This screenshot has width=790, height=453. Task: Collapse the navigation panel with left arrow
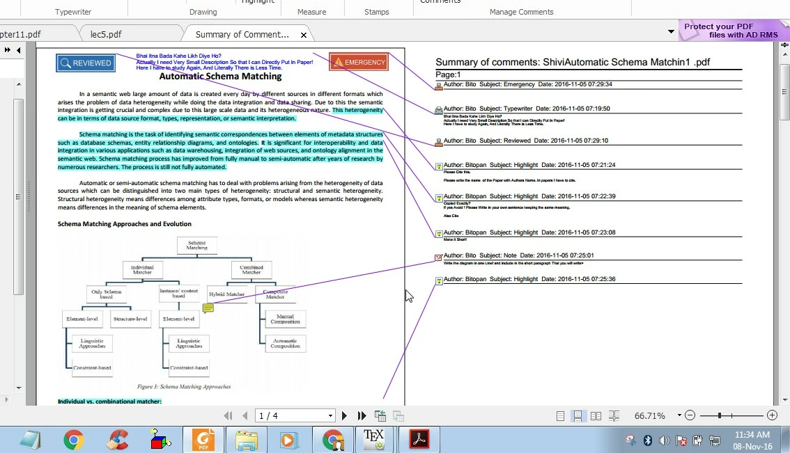pos(19,50)
